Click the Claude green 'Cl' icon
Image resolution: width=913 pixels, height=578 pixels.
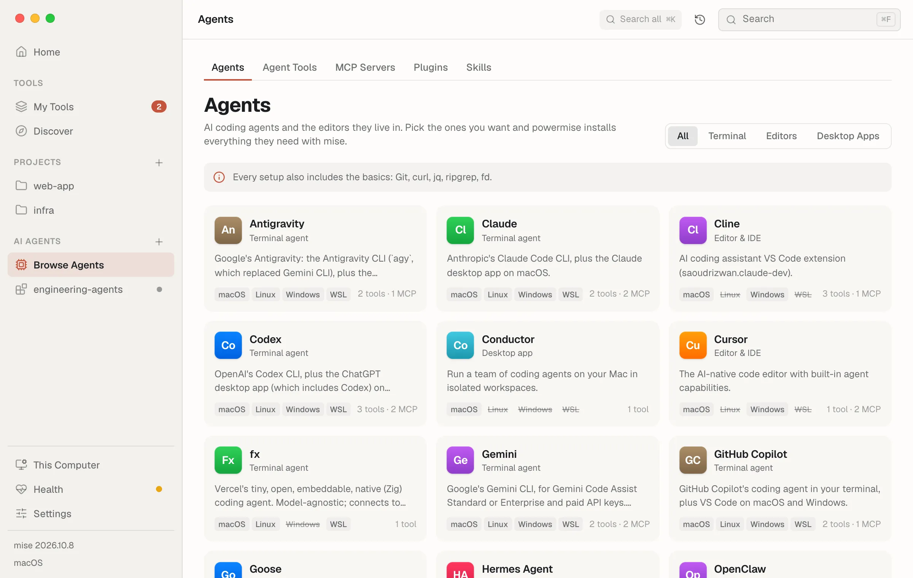click(x=460, y=230)
